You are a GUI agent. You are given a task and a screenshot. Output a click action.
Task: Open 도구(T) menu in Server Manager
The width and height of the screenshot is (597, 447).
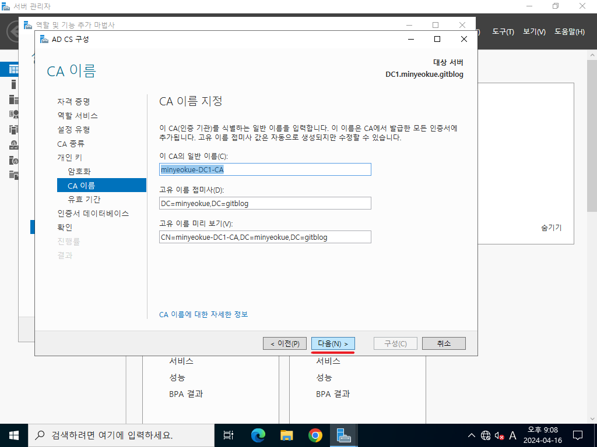pos(503,31)
